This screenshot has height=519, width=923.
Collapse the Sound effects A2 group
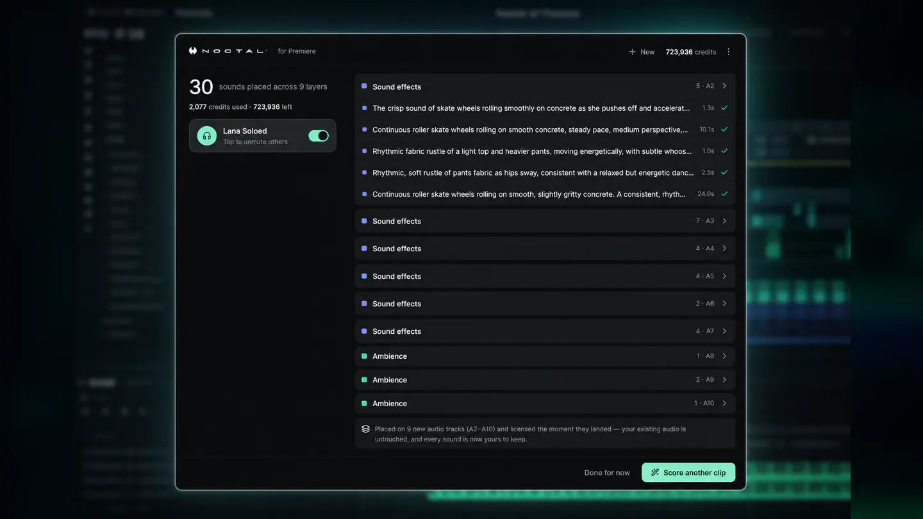(724, 86)
